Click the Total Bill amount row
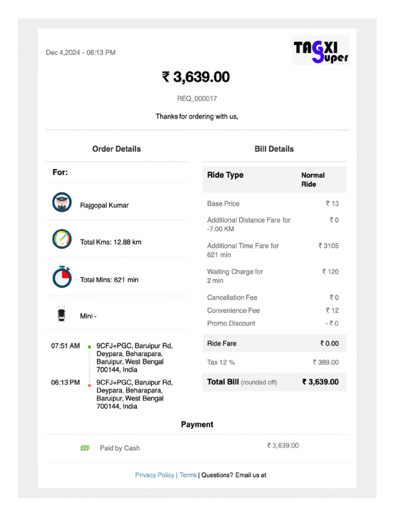Viewport: 394px width, 525px height. pyautogui.click(x=274, y=381)
